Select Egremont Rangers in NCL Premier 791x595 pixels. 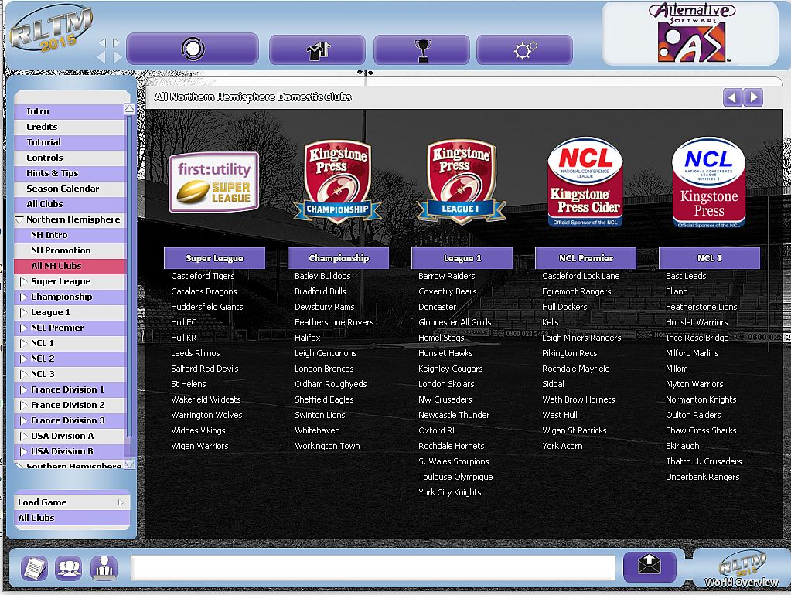click(577, 291)
